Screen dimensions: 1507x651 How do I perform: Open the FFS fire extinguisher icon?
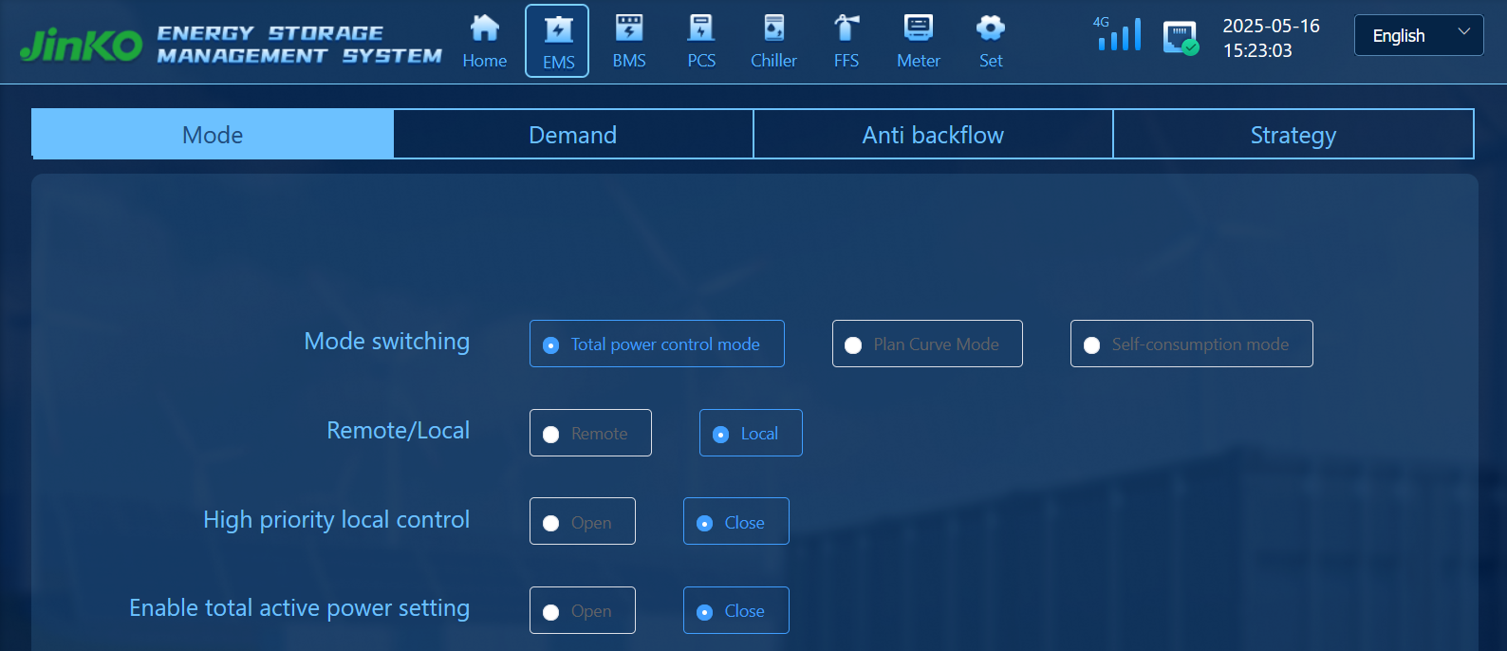point(846,28)
